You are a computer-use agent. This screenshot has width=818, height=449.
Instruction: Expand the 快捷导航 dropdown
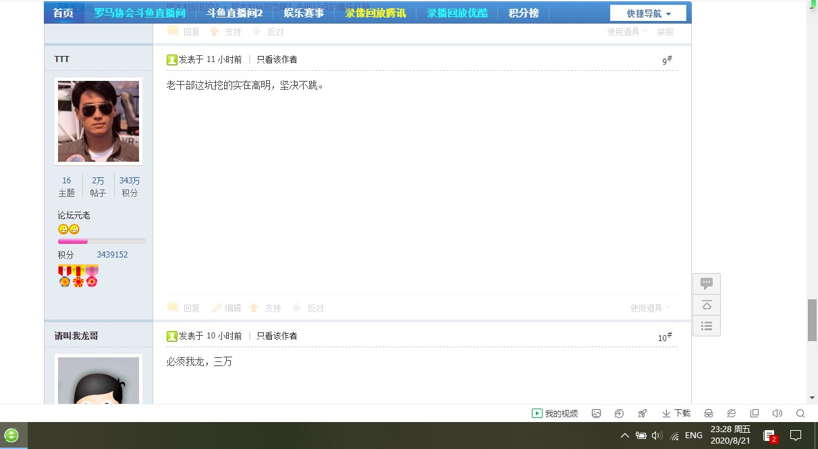click(x=648, y=13)
